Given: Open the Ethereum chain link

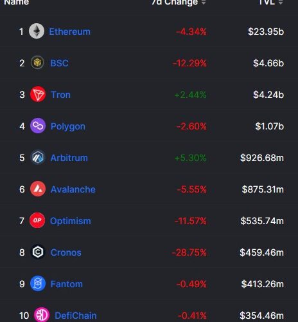Looking at the screenshot, I should coord(70,32).
